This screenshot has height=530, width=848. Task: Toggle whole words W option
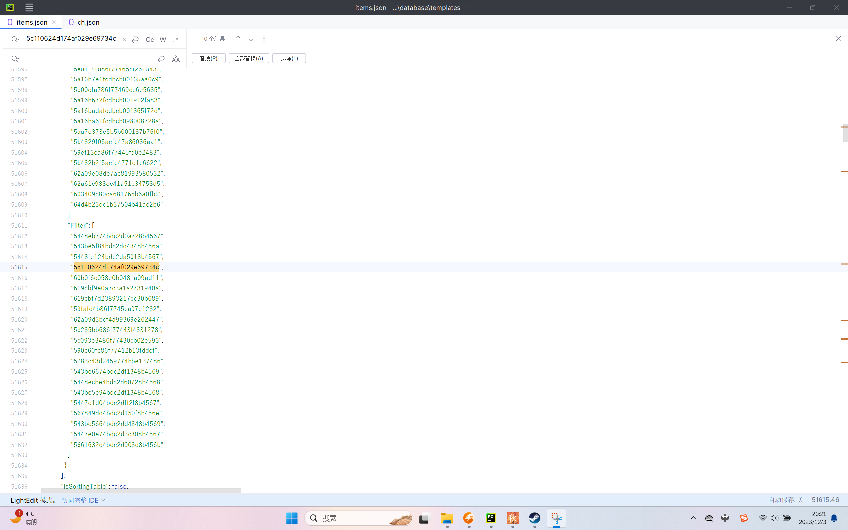tap(163, 40)
